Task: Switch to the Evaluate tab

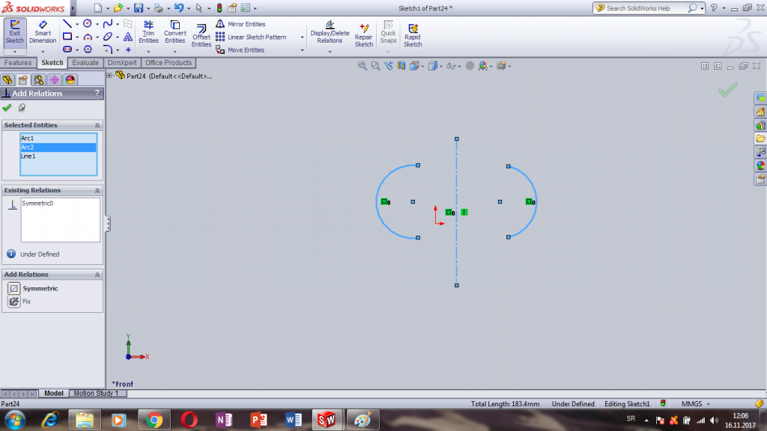Action: (x=85, y=63)
